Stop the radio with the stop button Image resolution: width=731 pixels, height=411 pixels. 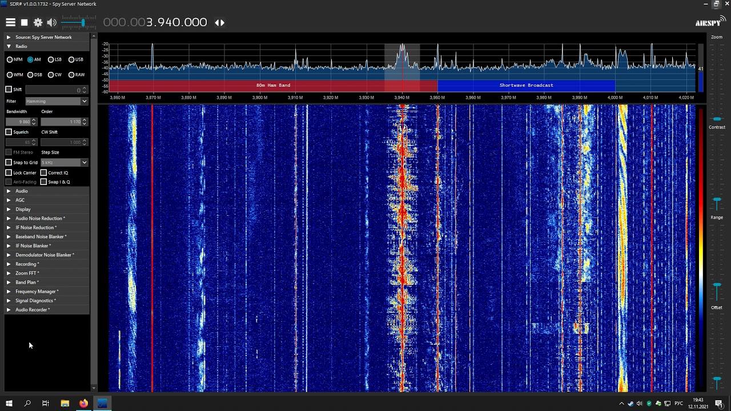[x=24, y=22]
